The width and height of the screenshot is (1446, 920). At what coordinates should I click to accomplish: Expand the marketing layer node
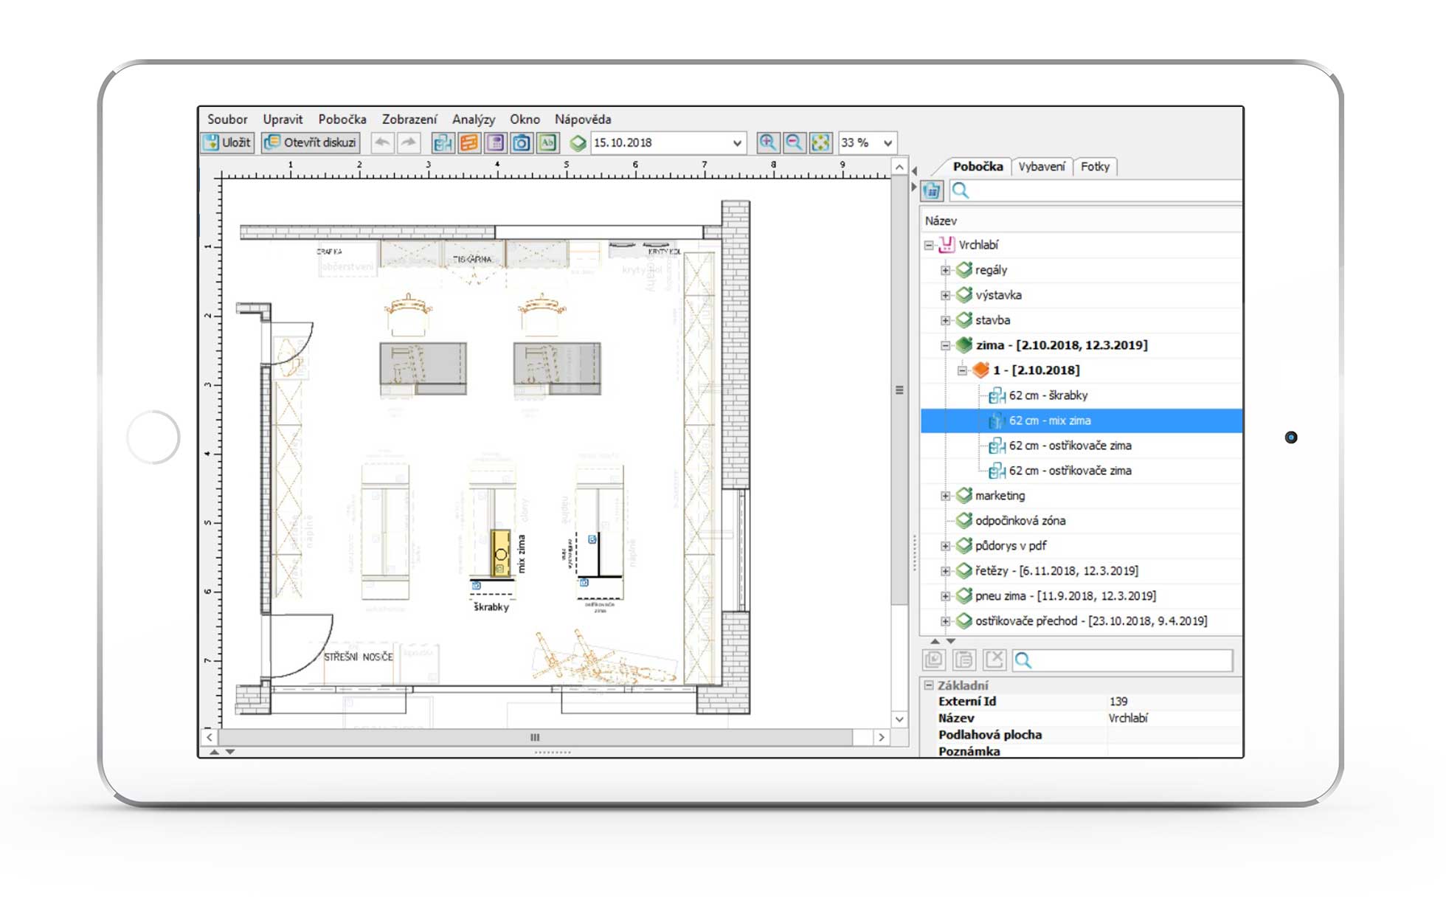945,496
